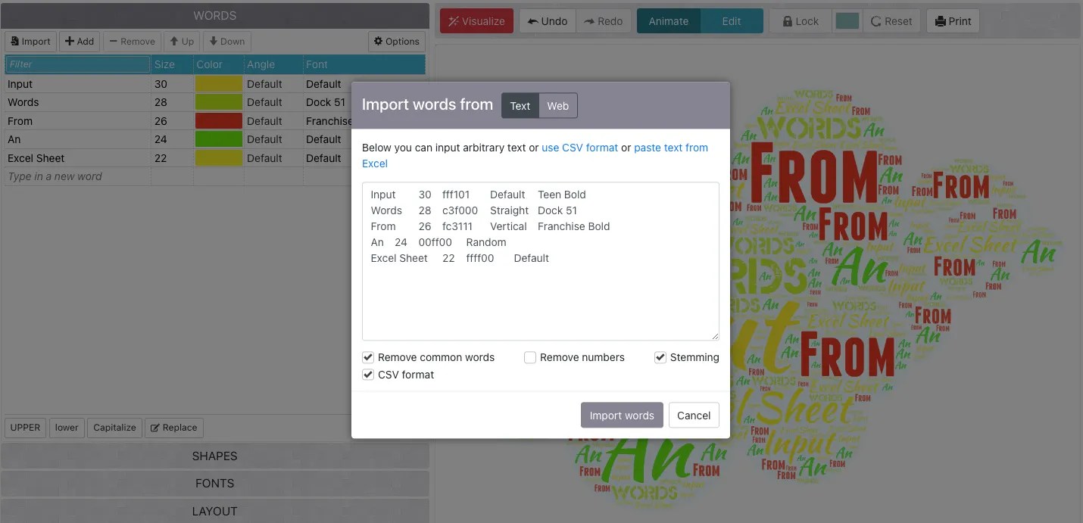Screen dimensions: 1083x523
Task: Click size value 26 for From
Action: tap(172, 121)
